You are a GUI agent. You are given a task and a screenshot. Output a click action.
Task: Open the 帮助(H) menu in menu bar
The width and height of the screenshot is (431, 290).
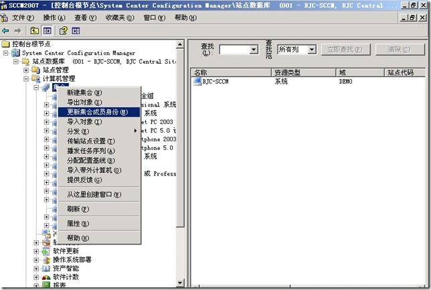pos(185,18)
